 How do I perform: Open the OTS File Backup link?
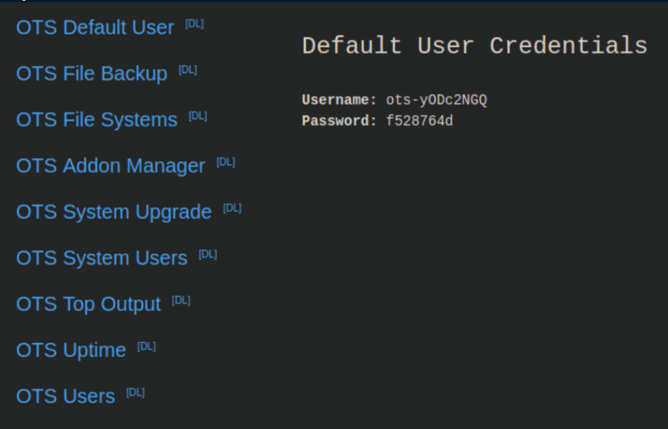91,74
